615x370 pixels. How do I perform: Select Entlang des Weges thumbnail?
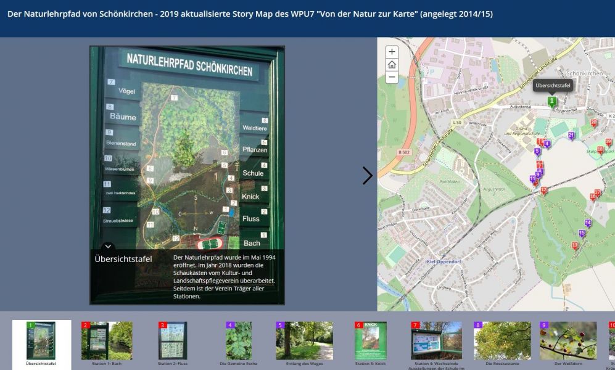[x=304, y=341]
